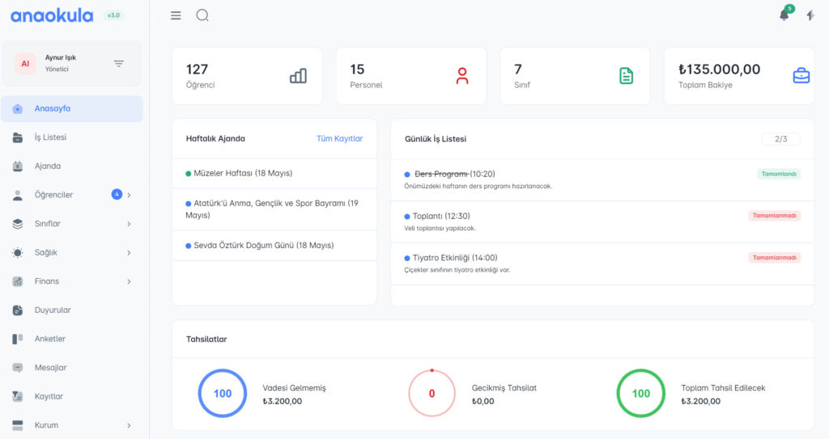829x439 pixels.
Task: Click briefcase icon on Toplam Bakiye card
Action: click(x=801, y=76)
